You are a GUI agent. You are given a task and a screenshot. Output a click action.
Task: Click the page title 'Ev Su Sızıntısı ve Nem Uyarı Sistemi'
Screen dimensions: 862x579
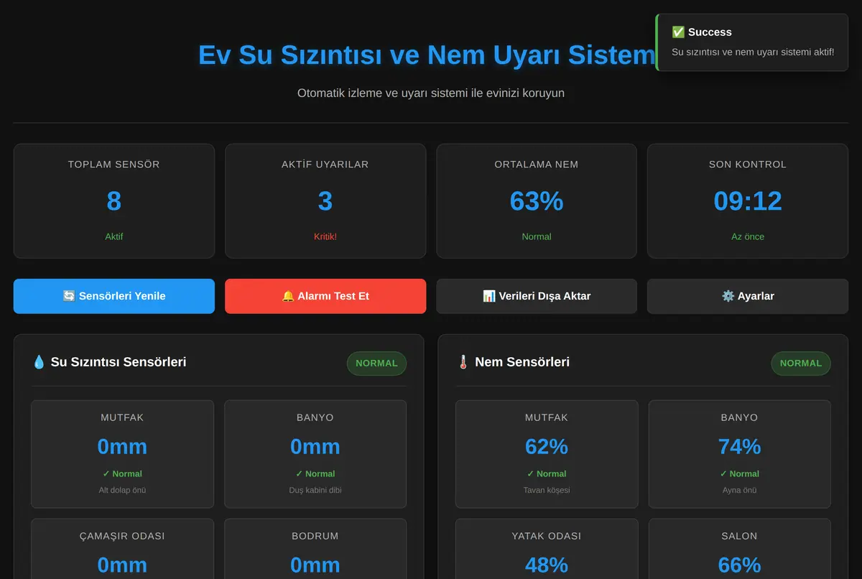[427, 55]
